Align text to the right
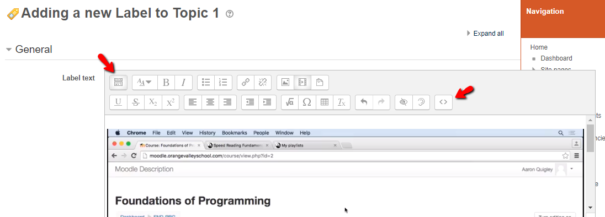The height and width of the screenshot is (217, 605). [x=227, y=102]
